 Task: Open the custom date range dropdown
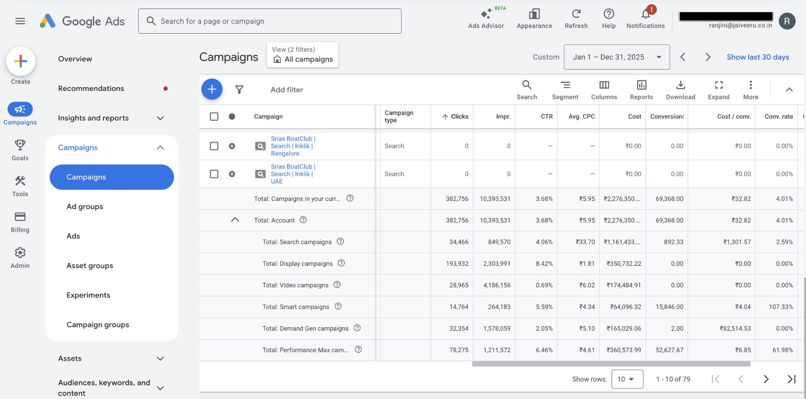pyautogui.click(x=616, y=57)
